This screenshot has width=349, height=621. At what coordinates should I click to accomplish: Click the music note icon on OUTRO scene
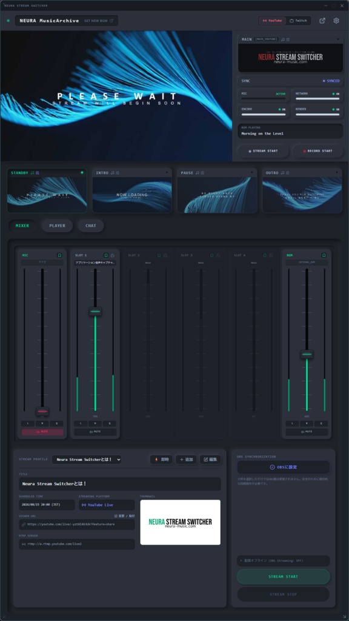coord(283,173)
